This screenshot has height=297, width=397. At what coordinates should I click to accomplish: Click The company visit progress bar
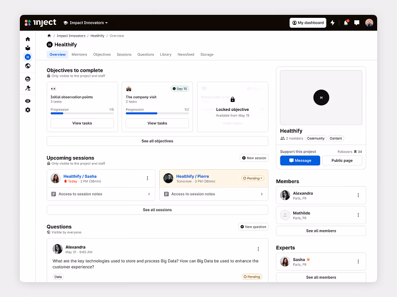point(157,113)
